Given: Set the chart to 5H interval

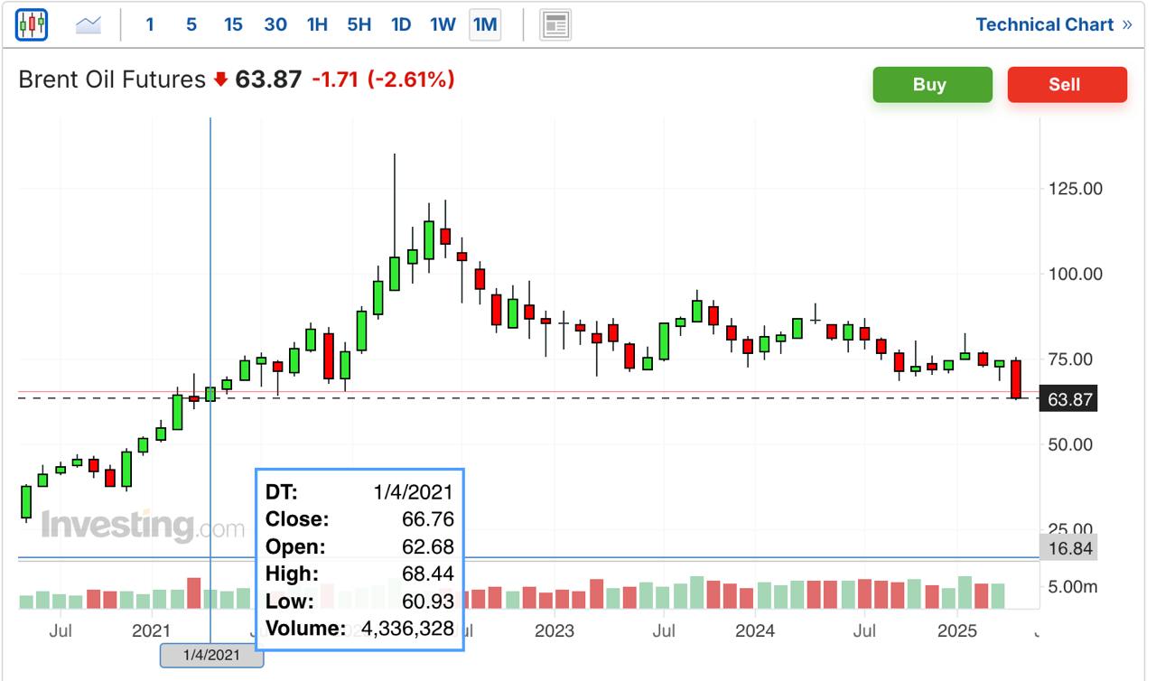Looking at the screenshot, I should tap(359, 24).
